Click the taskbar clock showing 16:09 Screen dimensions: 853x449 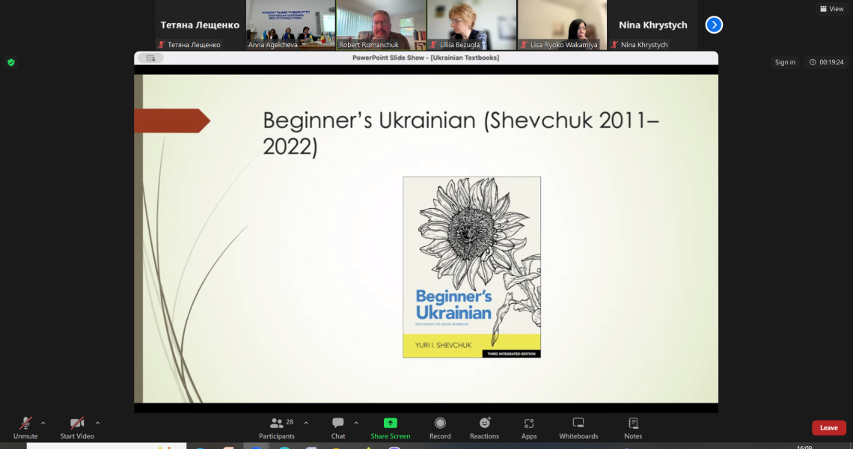coord(804,447)
